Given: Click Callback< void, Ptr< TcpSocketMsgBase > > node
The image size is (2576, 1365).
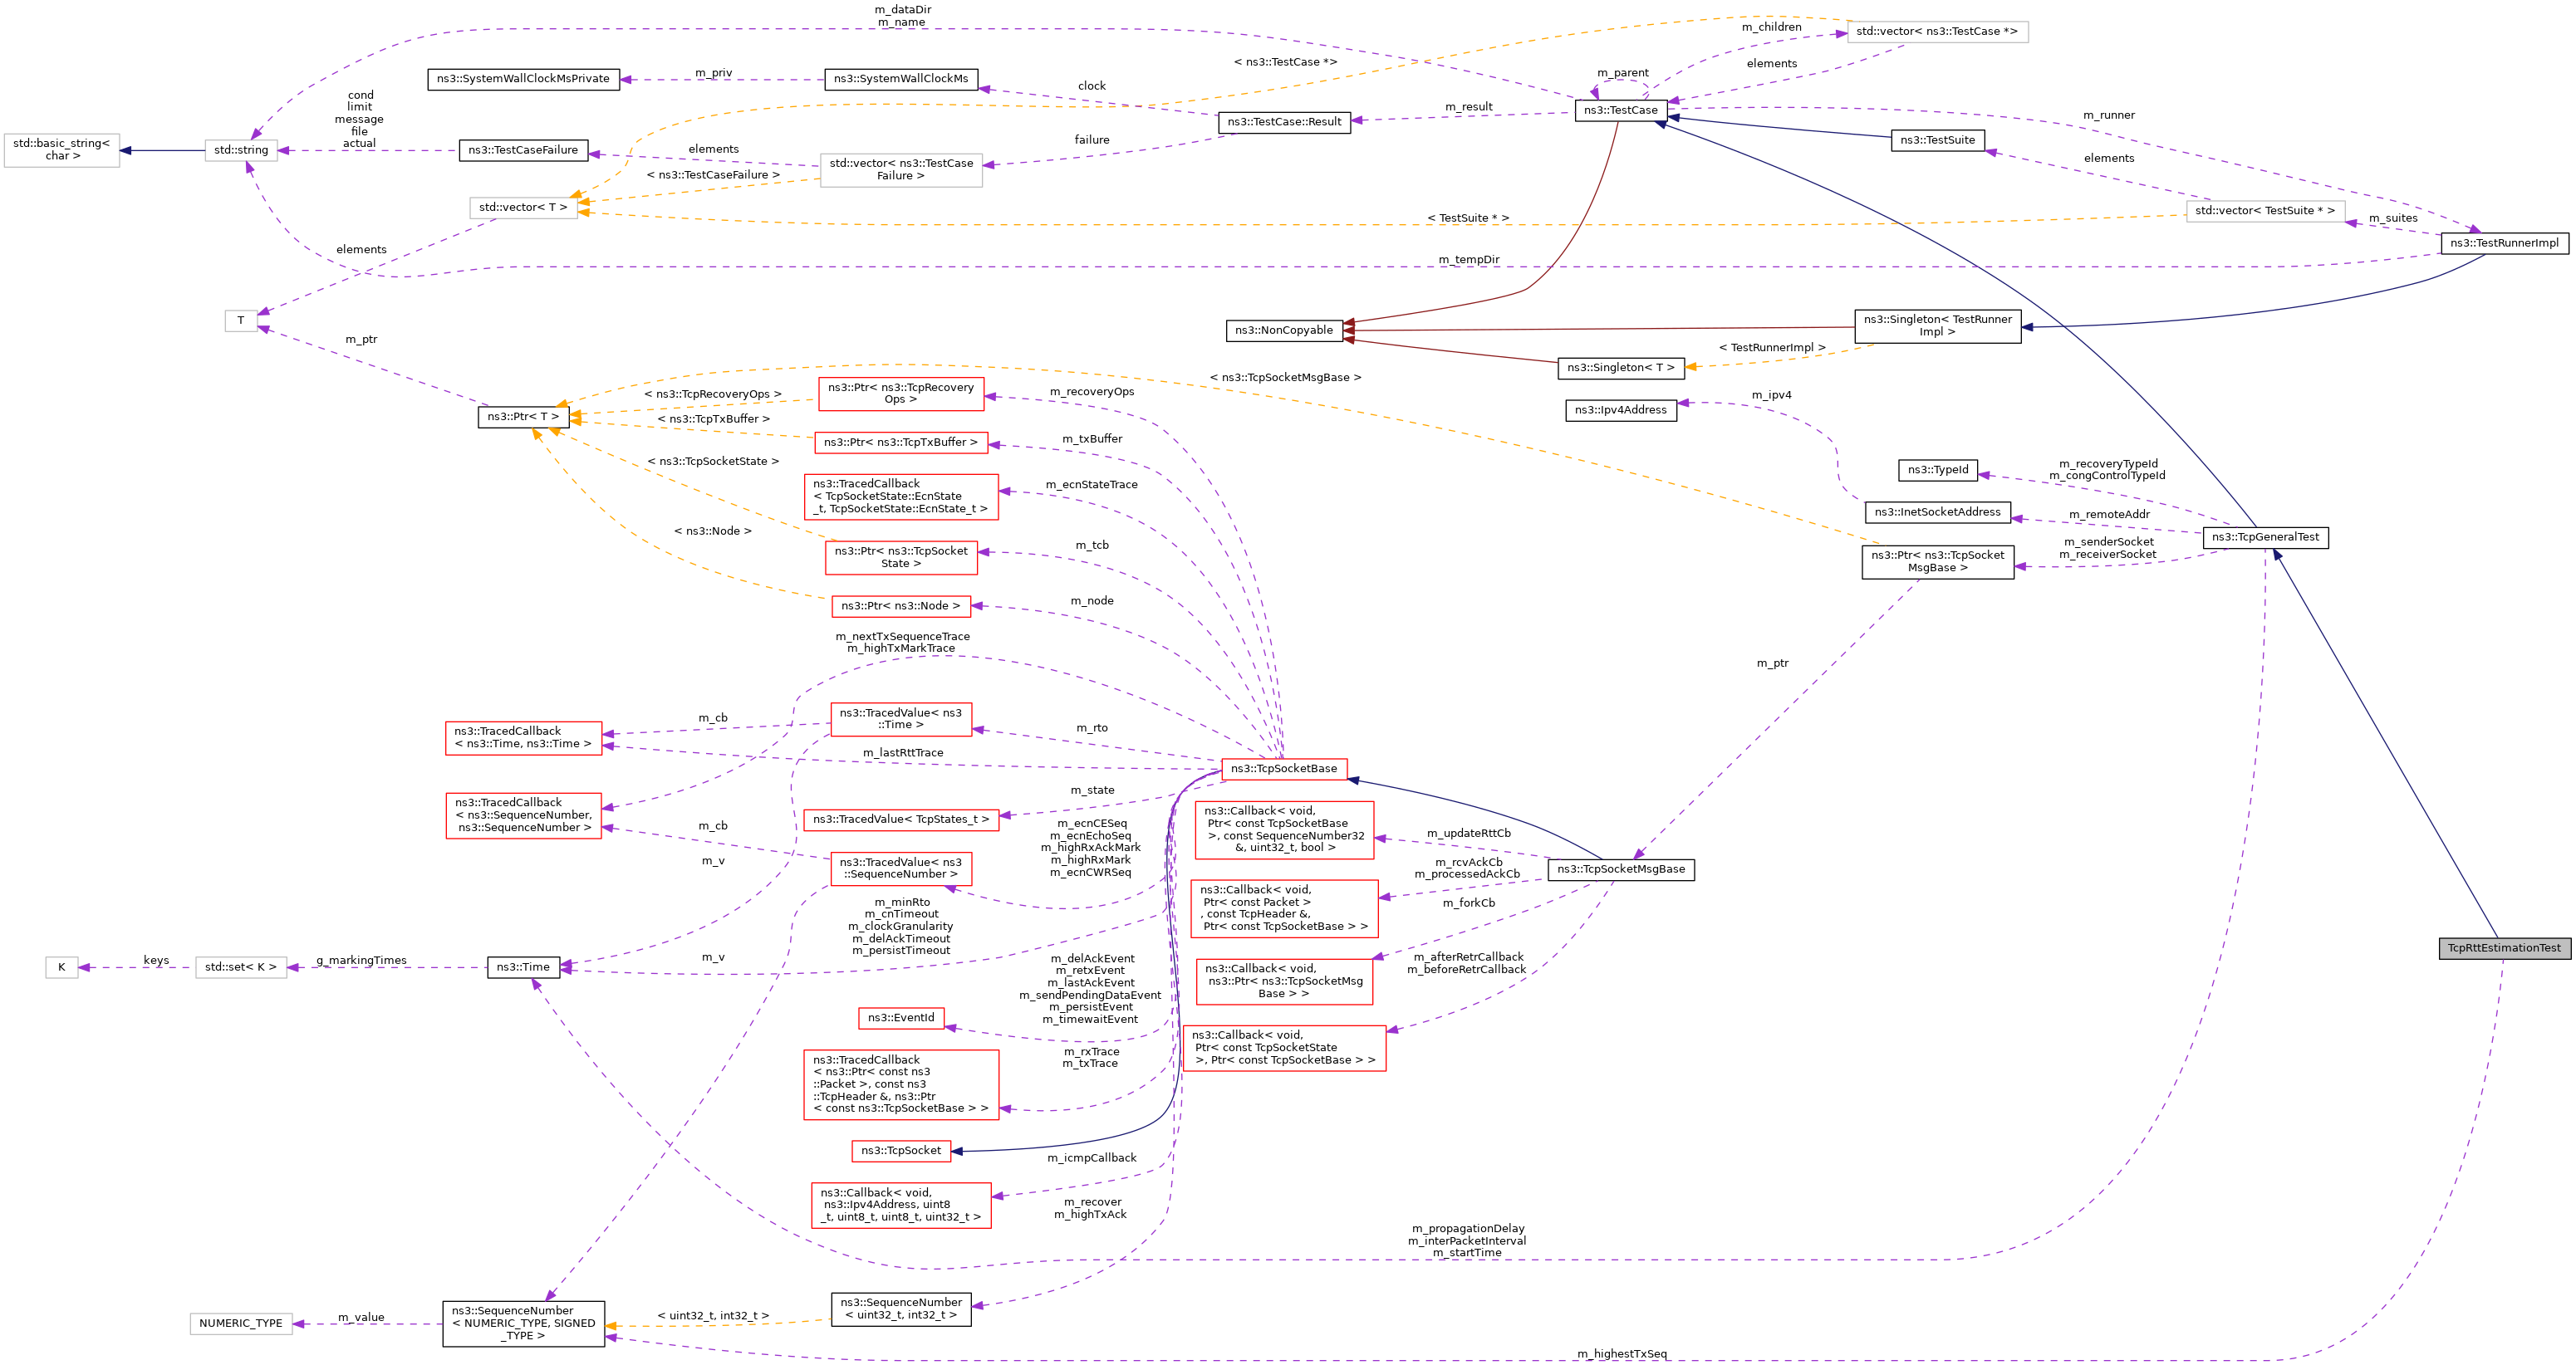Looking at the screenshot, I should [x=1284, y=982].
